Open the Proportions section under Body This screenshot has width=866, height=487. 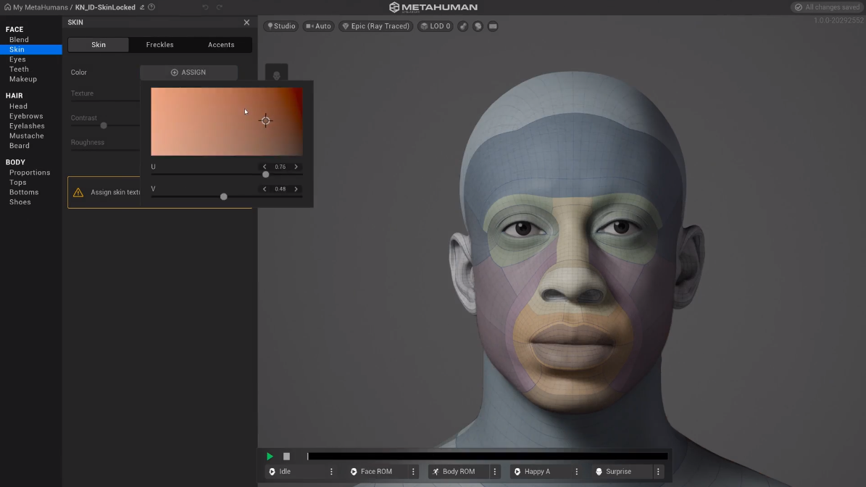tap(30, 172)
